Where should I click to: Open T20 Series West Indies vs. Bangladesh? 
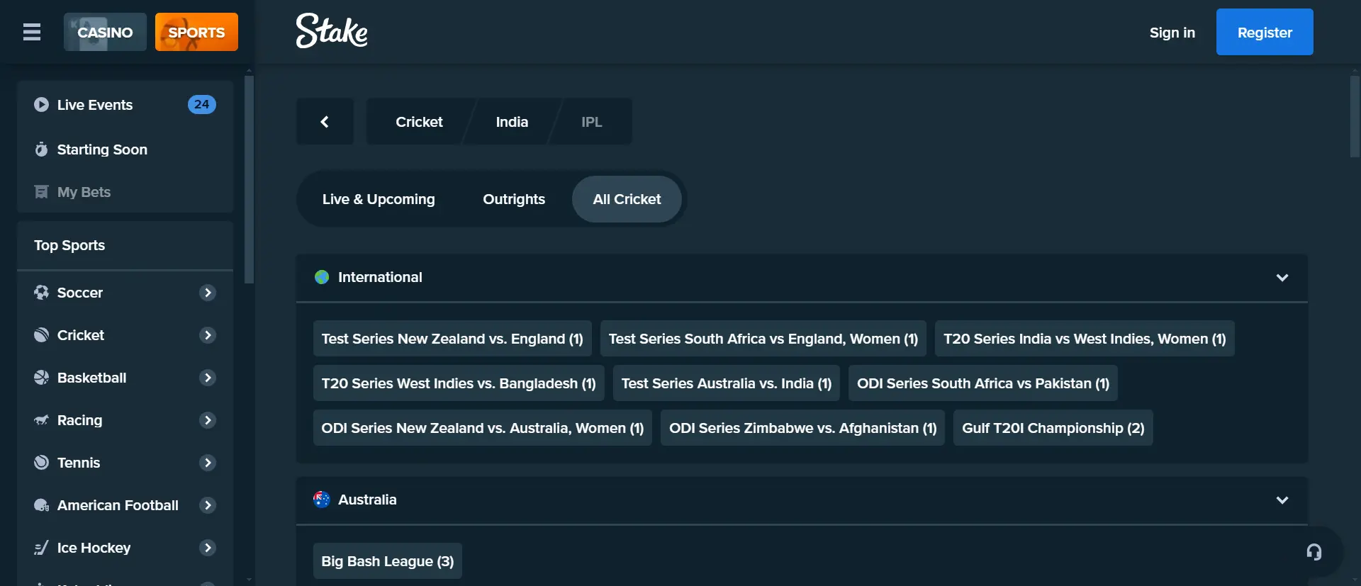pos(459,383)
